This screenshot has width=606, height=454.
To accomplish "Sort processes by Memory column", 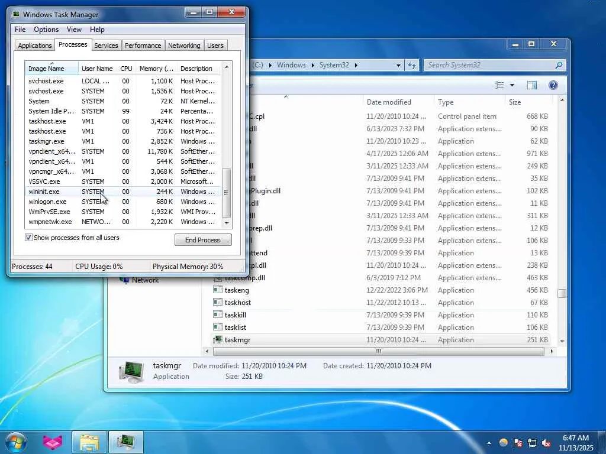I will [x=156, y=69].
